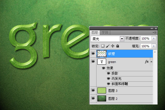The height and width of the screenshot is (110, 165).
Task: Collapse panel with double-arrow icon
Action: (x=152, y=28)
